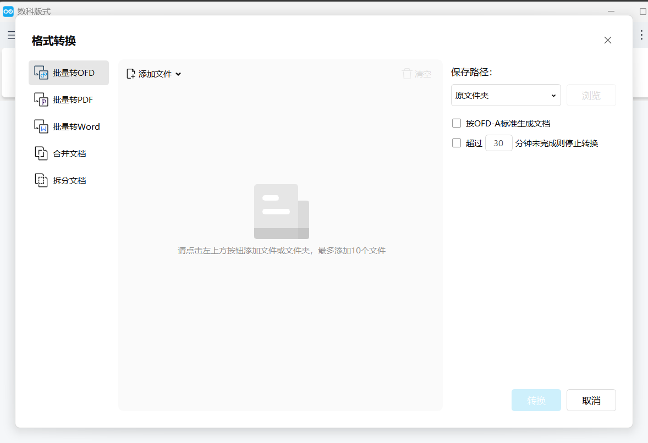This screenshot has height=443, width=648.
Task: Expand the 添加文件 dropdown arrow
Action: (178, 74)
